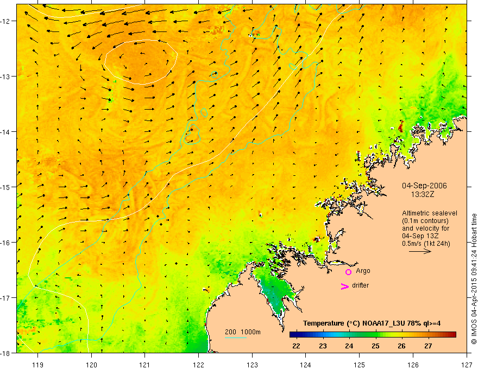
Task: Click the longitude axis label '126'
Action: pyautogui.click(x=413, y=365)
